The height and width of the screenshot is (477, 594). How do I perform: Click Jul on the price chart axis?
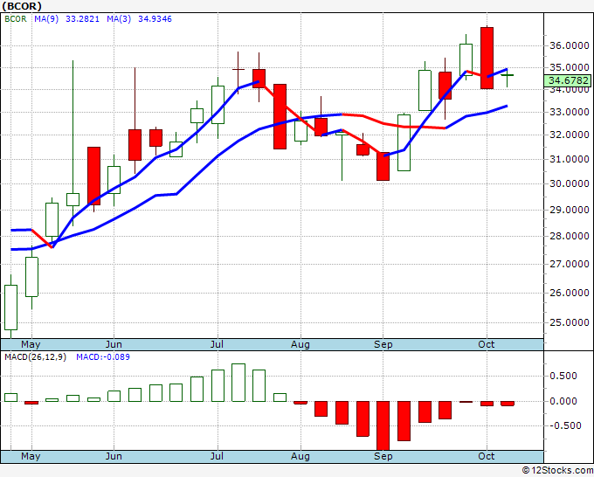217,344
